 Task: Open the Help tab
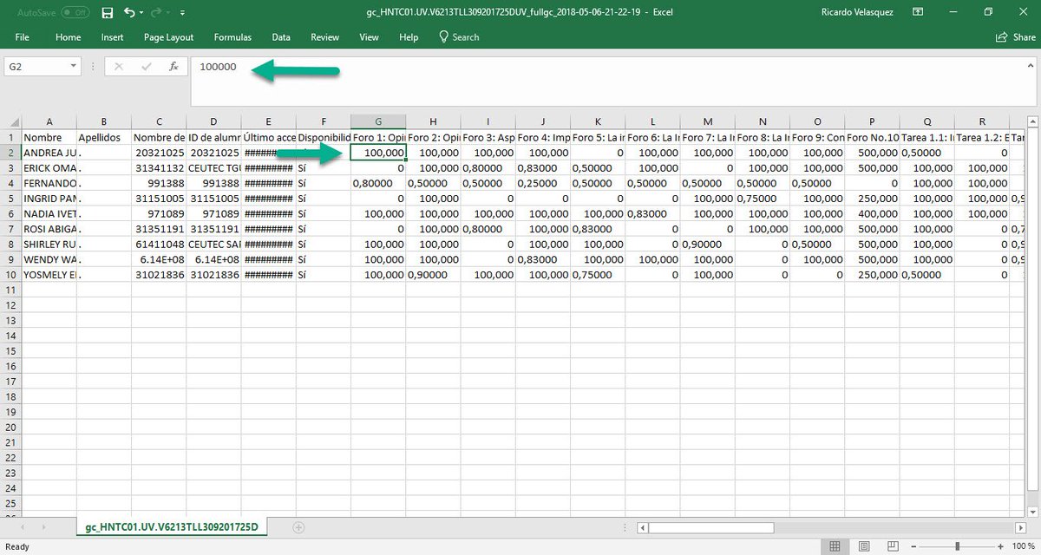(409, 37)
